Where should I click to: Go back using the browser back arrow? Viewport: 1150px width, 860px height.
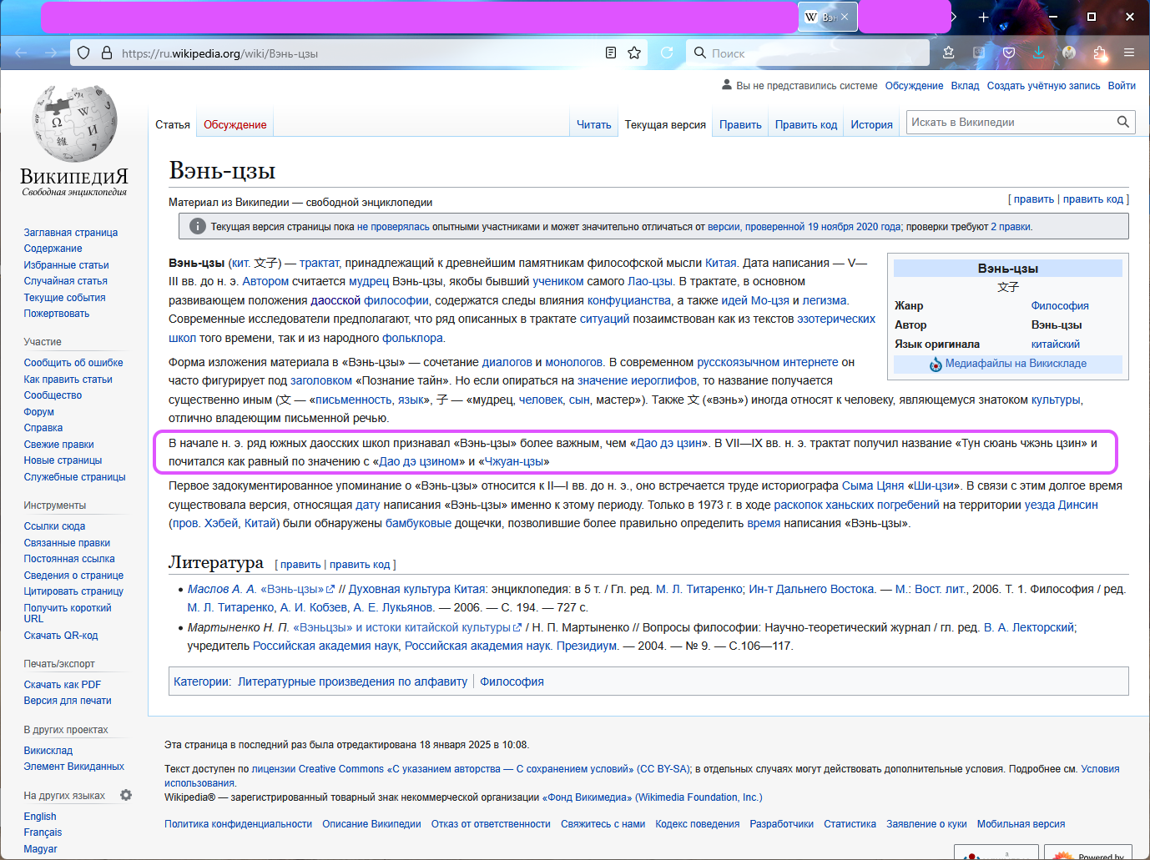click(22, 53)
